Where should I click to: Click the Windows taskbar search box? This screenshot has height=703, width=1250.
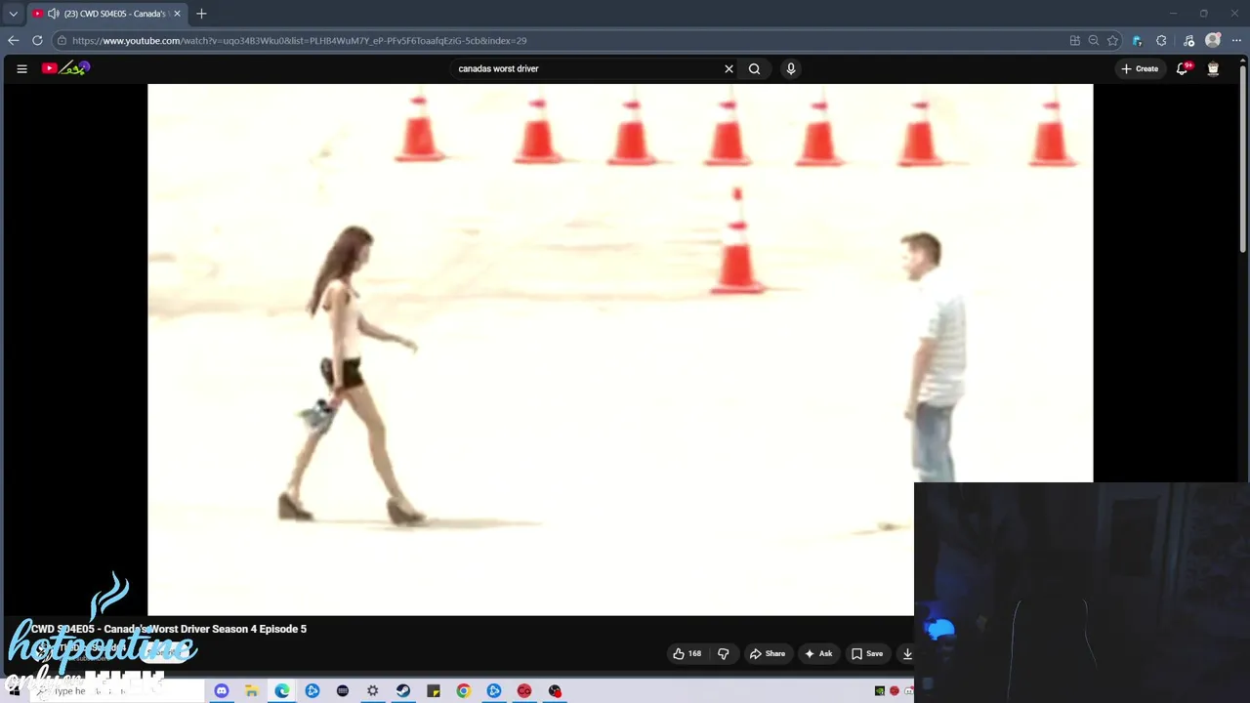pyautogui.click(x=115, y=690)
